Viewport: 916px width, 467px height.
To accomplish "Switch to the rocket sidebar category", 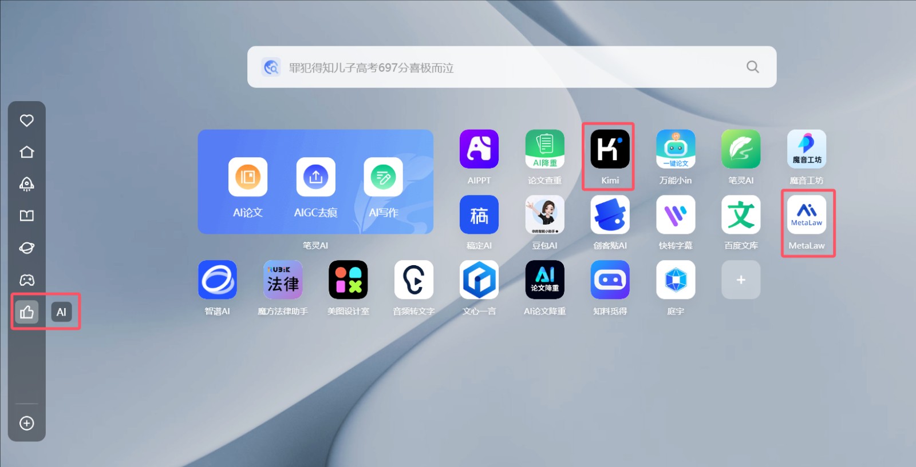I will point(27,184).
